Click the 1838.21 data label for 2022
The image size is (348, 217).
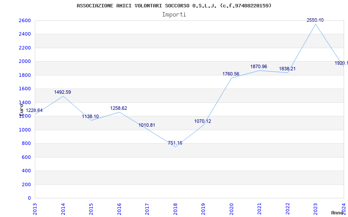pyautogui.click(x=287, y=69)
